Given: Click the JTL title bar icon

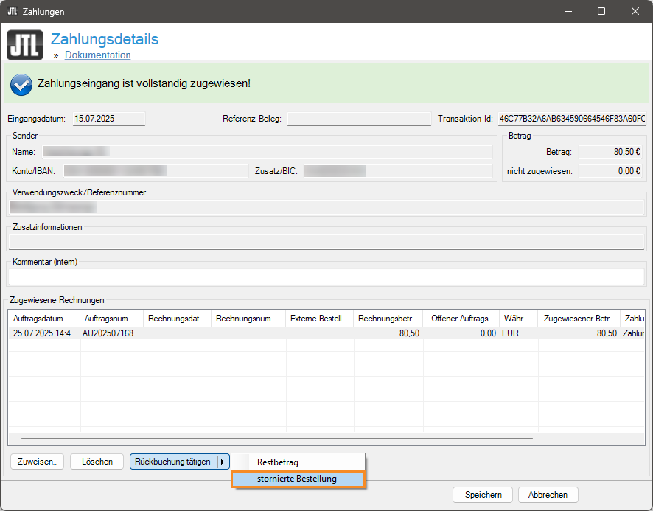Looking at the screenshot, I should tap(12, 12).
